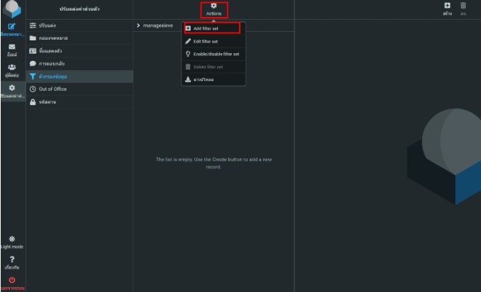Click the About question mark icon

click(x=12, y=262)
